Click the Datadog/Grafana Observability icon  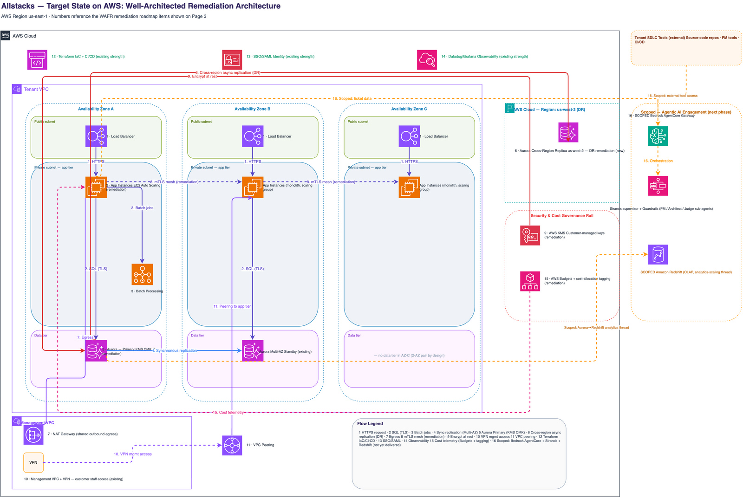427,60
